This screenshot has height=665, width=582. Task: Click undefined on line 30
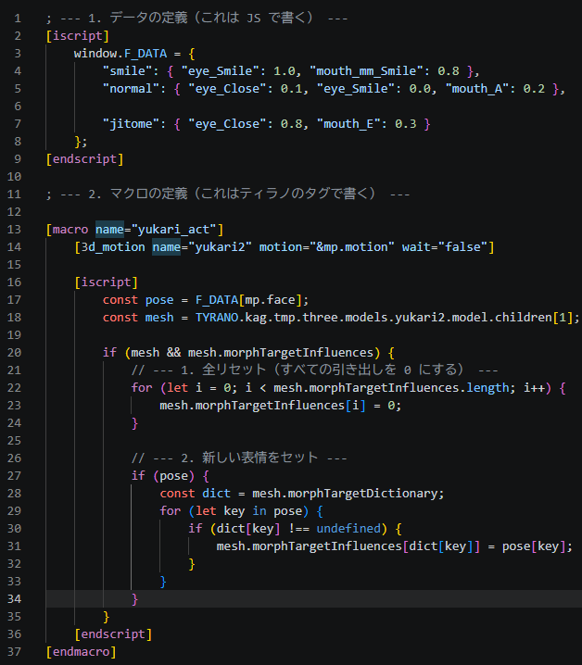tap(348, 529)
